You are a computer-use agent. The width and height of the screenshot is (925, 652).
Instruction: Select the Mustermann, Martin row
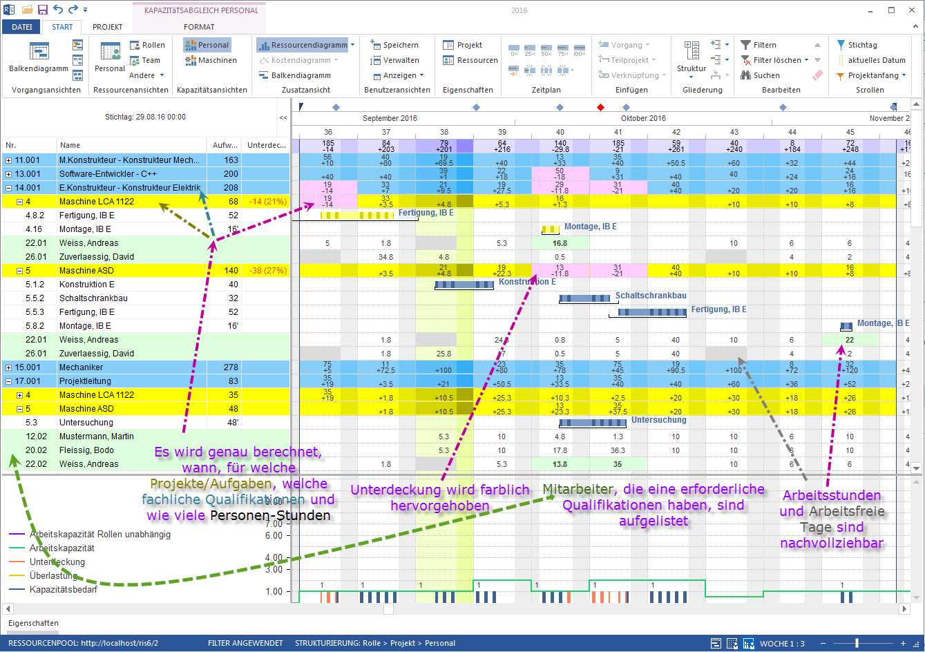[145, 437]
